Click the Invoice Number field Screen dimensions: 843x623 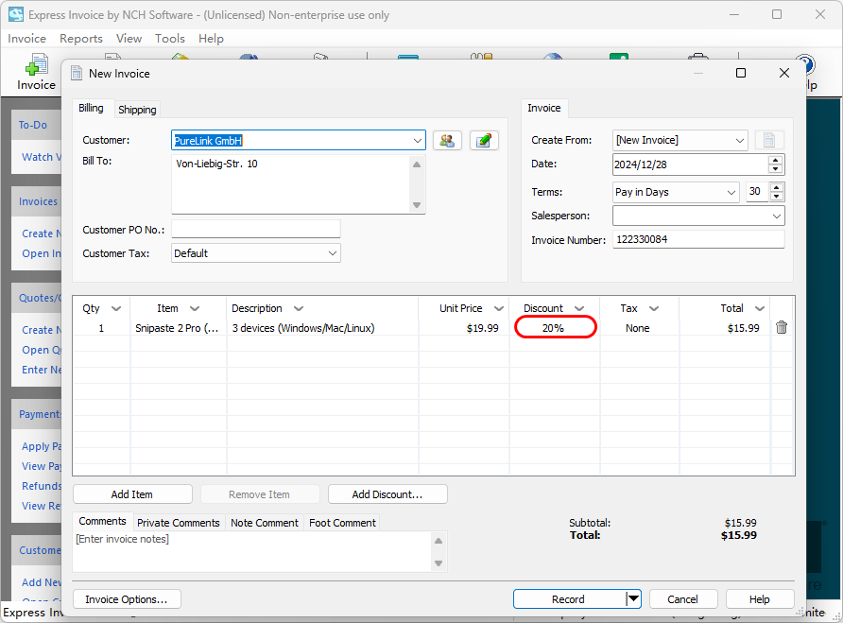(697, 240)
